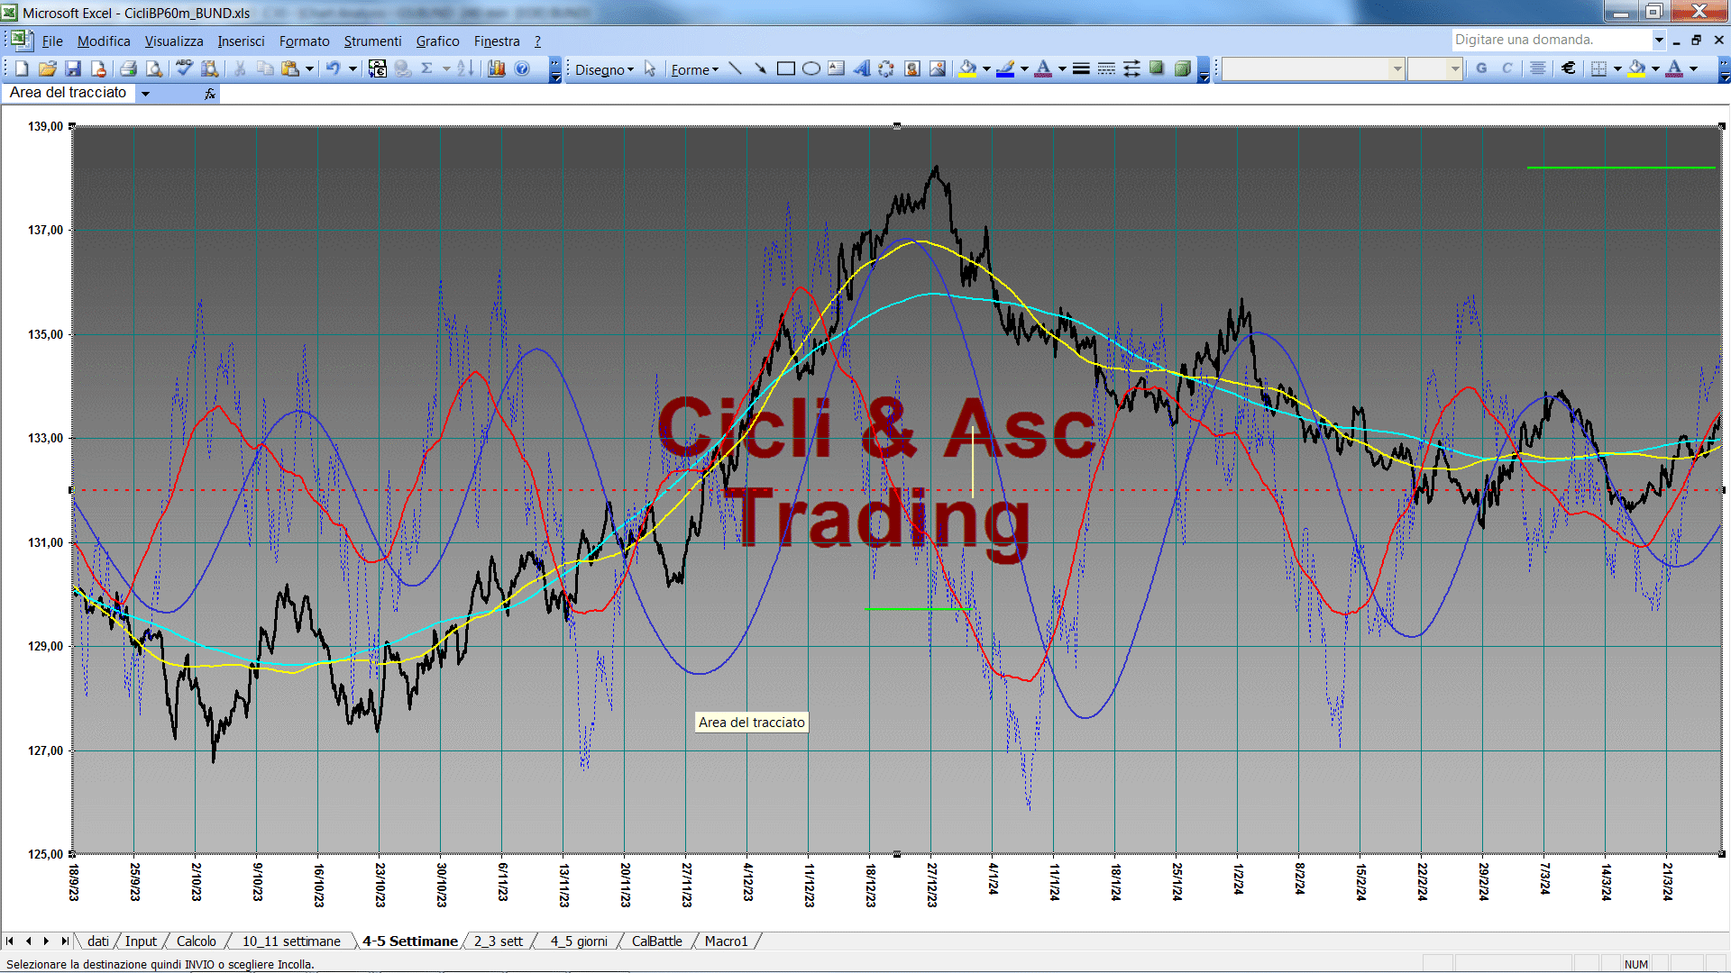Screen dimensions: 1731x973
Task: Save the workbook with the floppy icon
Action: tap(74, 68)
